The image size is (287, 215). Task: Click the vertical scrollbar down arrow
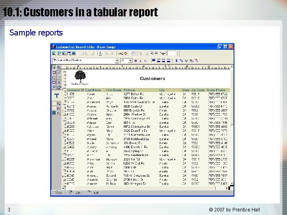(x=232, y=184)
